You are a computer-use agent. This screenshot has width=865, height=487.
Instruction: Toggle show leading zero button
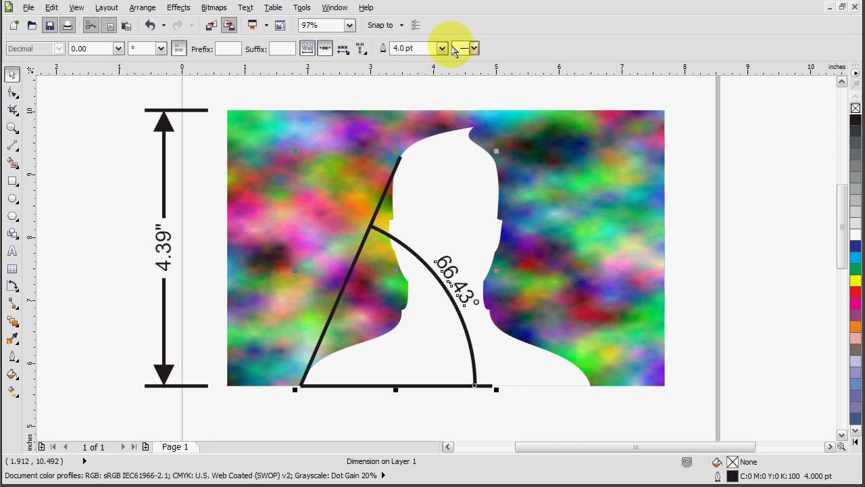coord(307,48)
